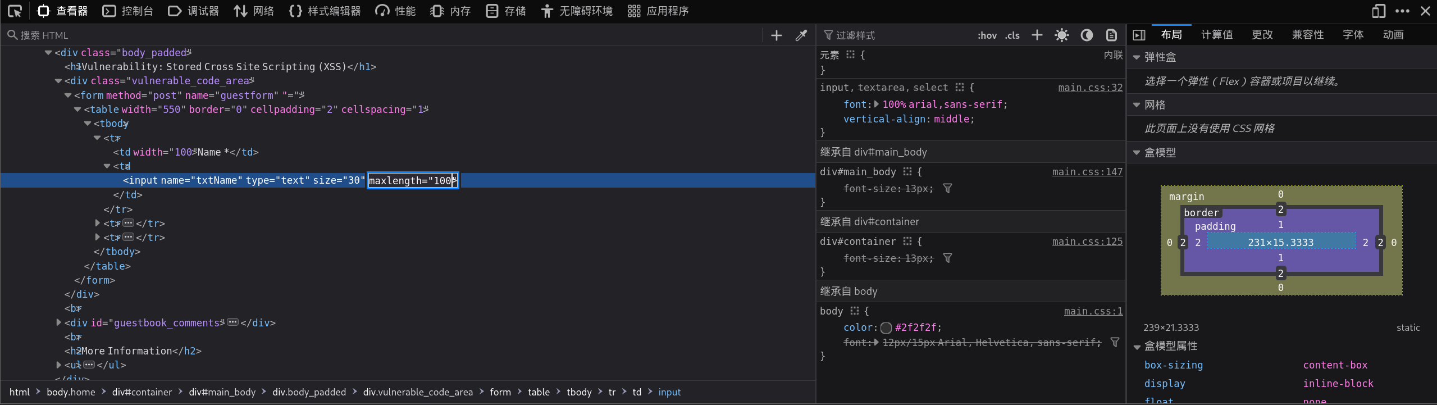The height and width of the screenshot is (405, 1437).
Task: Toggle print media simulation icon
Action: click(1111, 35)
